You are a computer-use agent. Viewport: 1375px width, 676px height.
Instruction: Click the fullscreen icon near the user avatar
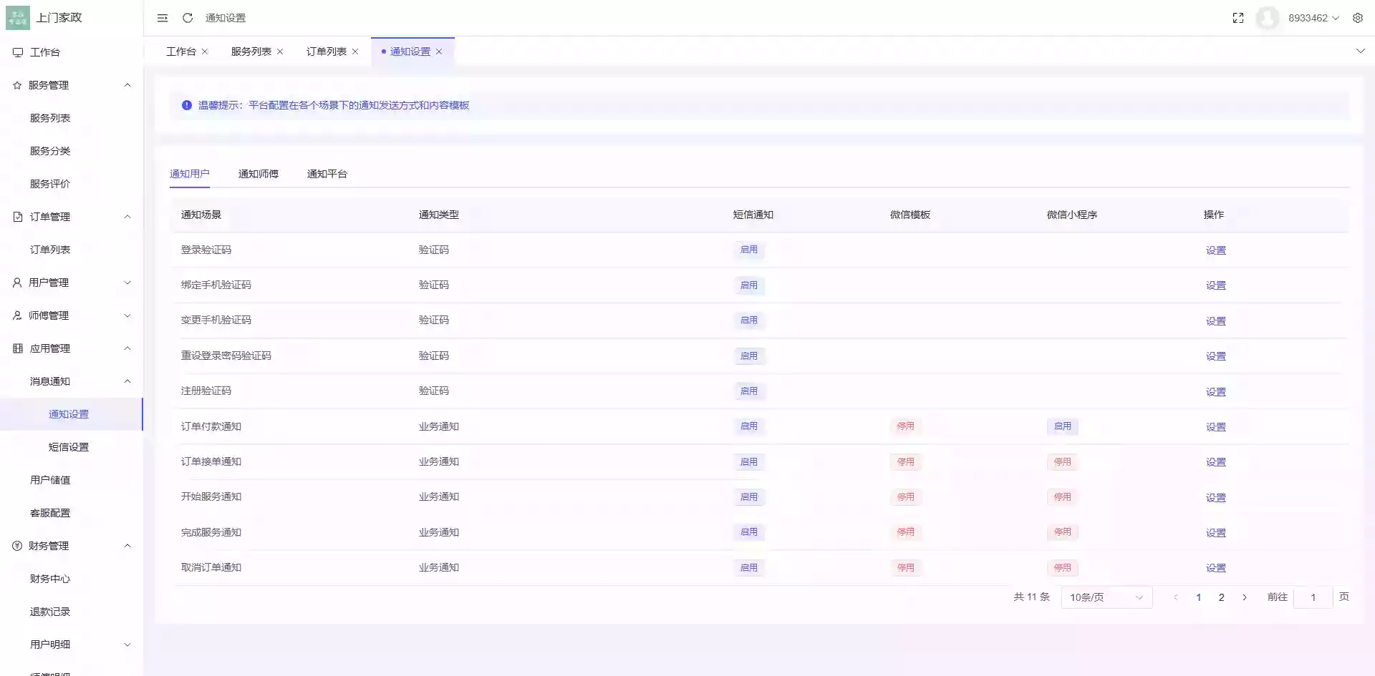(x=1237, y=18)
